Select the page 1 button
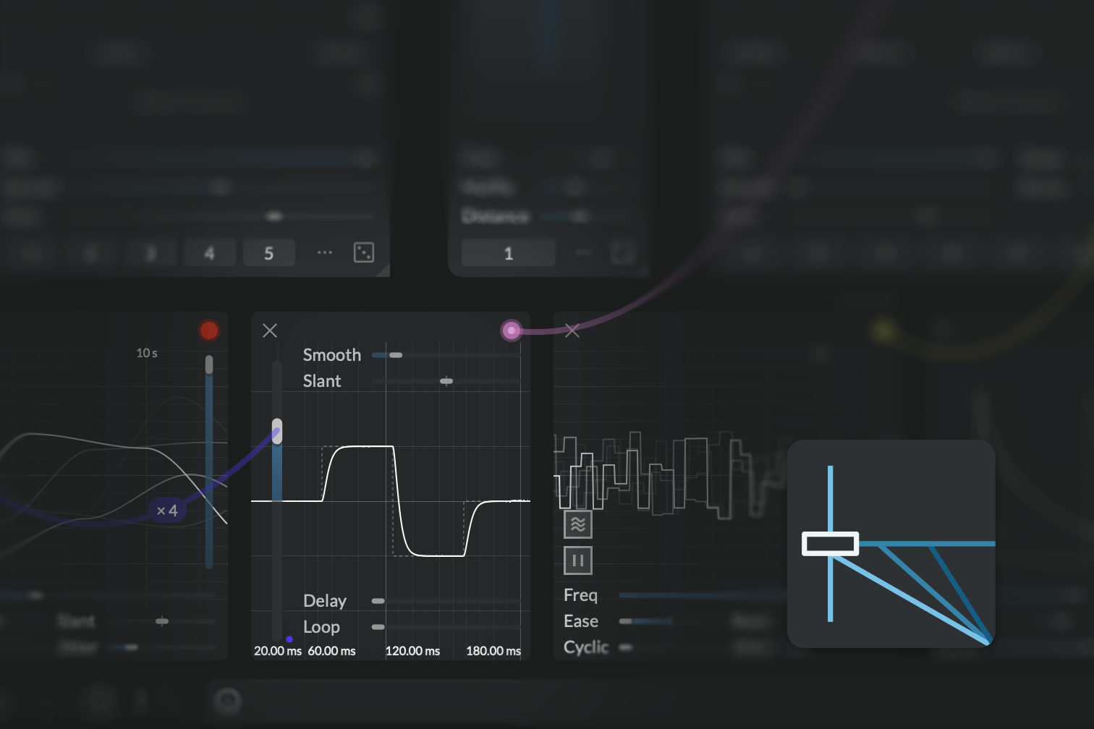This screenshot has height=729, width=1094. pos(508,253)
